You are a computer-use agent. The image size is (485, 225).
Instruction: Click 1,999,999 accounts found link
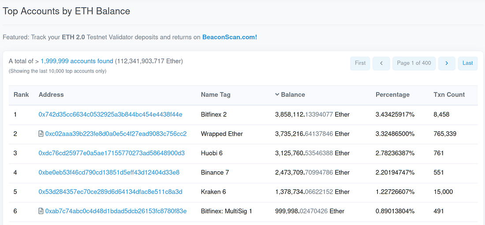(x=77, y=62)
